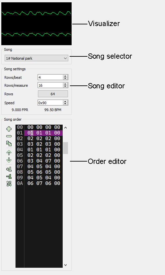The width and height of the screenshot is (165, 275).
Task: Increment pattern number with +1 icon
Action: pyautogui.click(x=9, y=169)
